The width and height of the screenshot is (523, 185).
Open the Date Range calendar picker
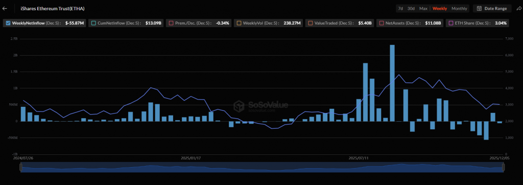492,8
